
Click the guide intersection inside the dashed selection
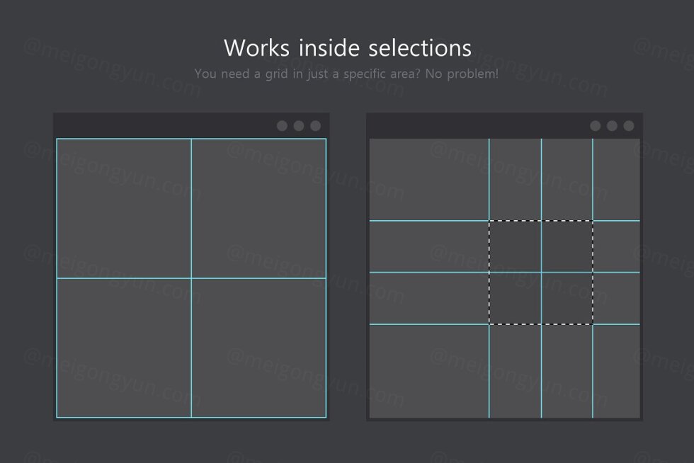click(x=542, y=273)
